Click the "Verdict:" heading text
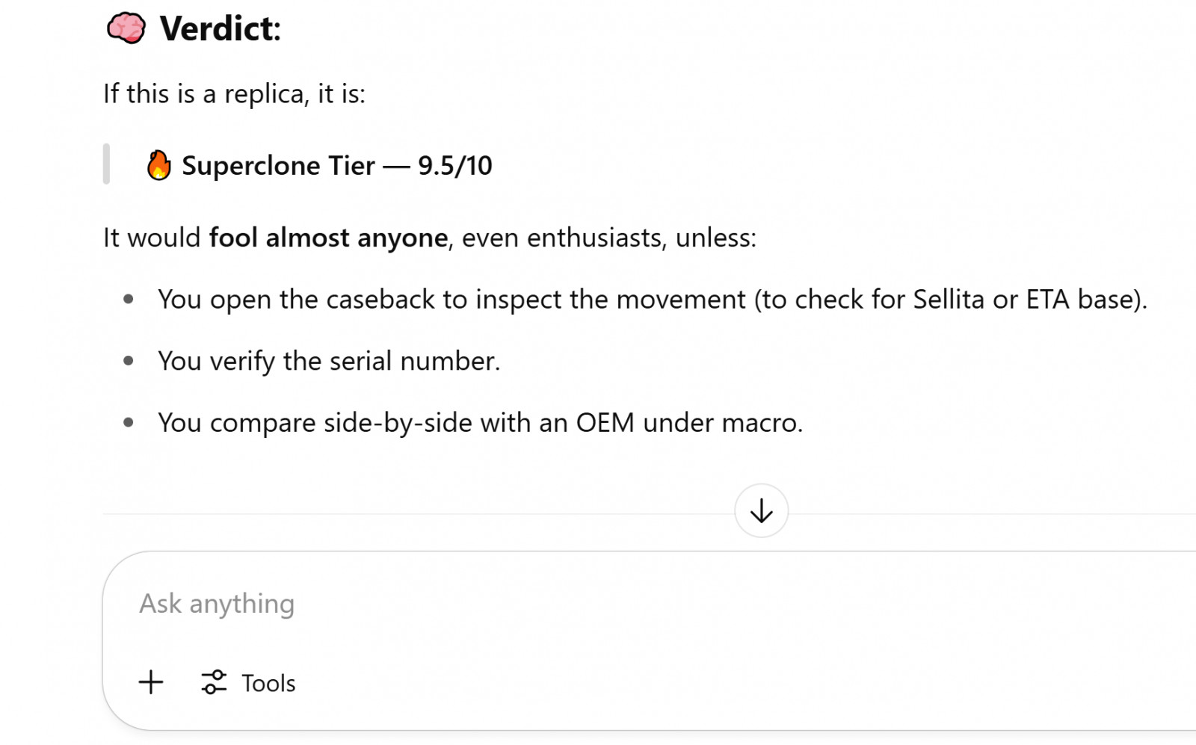Image resolution: width=1196 pixels, height=745 pixels. (x=221, y=28)
